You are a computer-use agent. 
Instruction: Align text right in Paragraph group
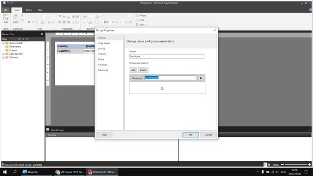pyautogui.click(x=68, y=22)
